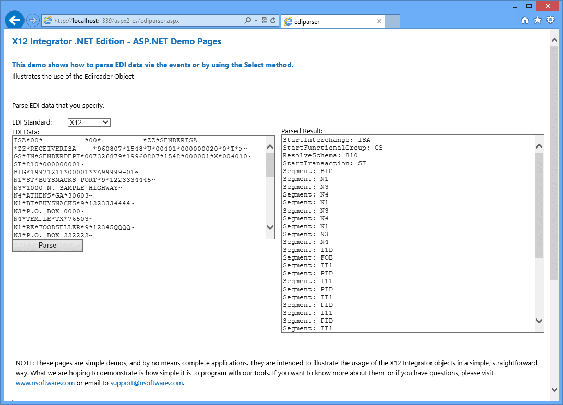Click Parsed Result scrollbar down arrow
Viewport: 563px width, 405px height.
tap(539, 321)
